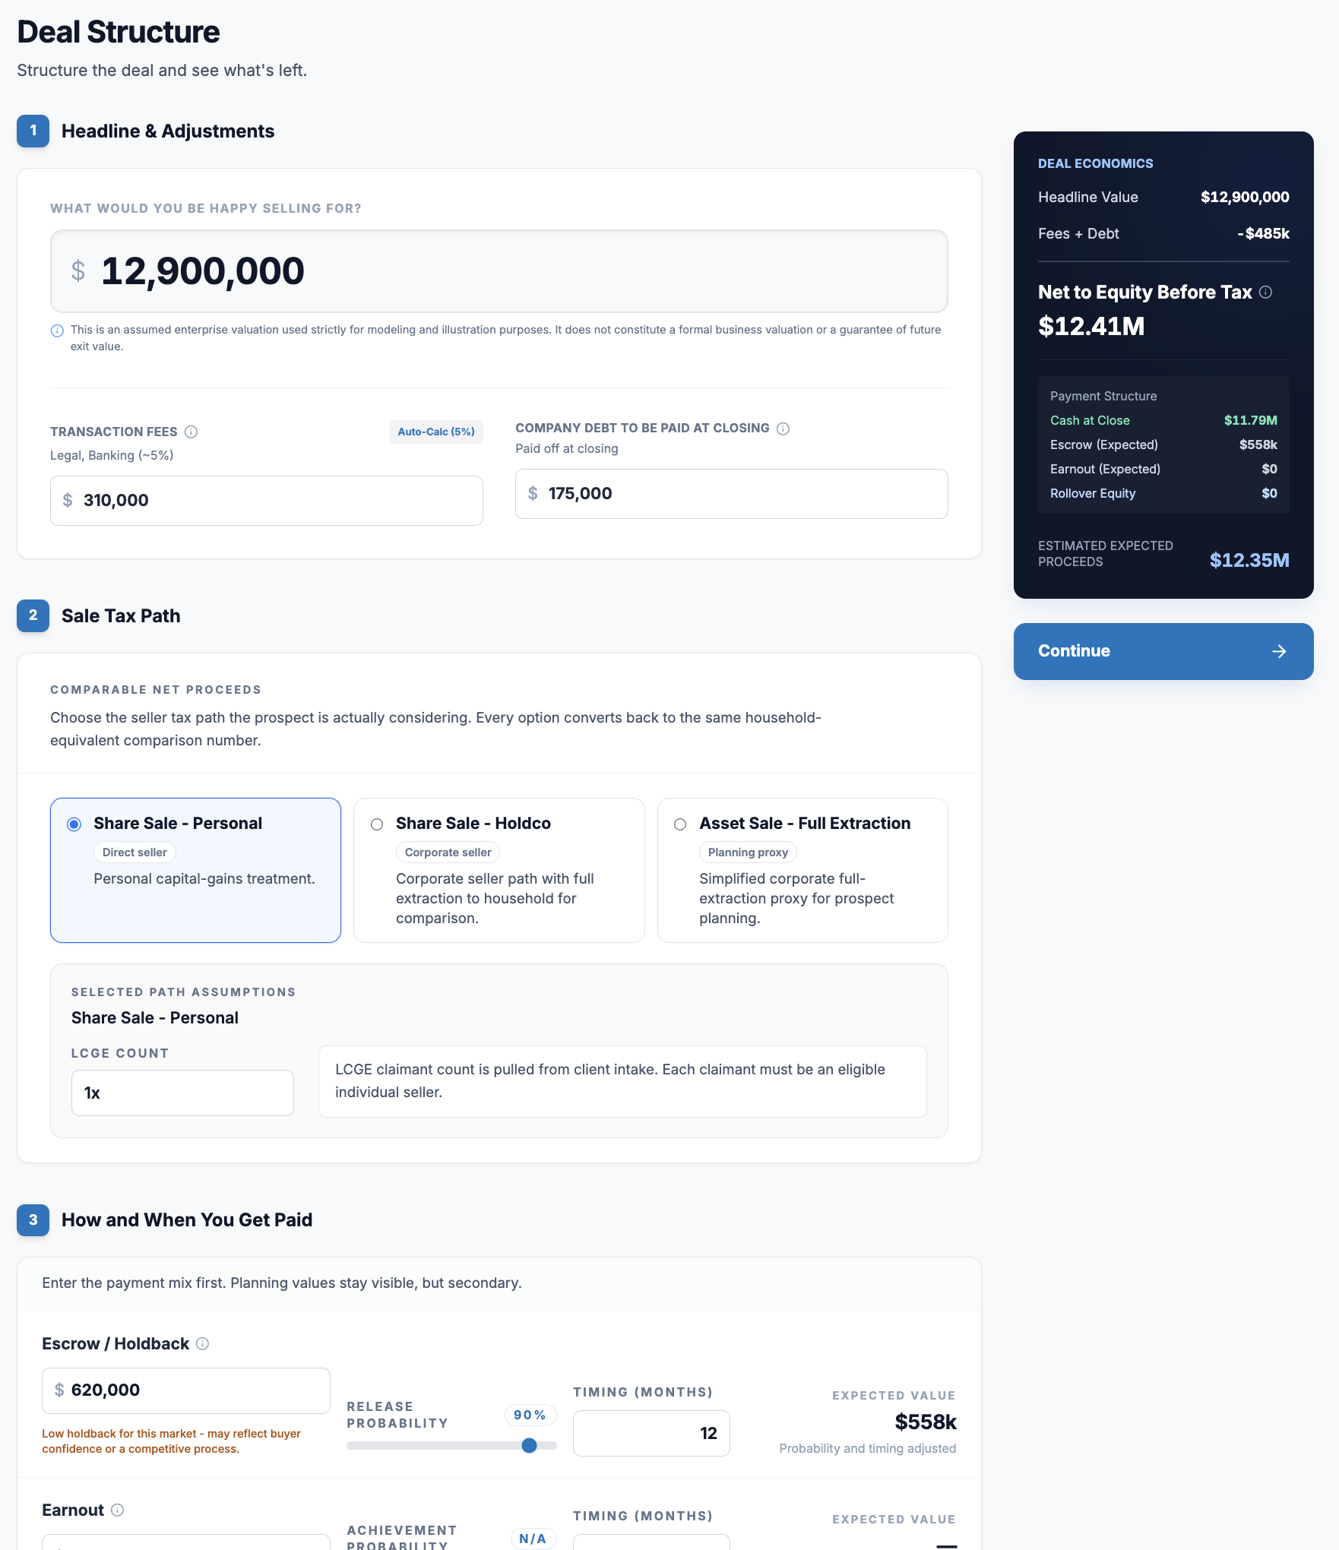Select the Share Sale - Personal radio option
Screen dimensions: 1339x1550
(74, 824)
